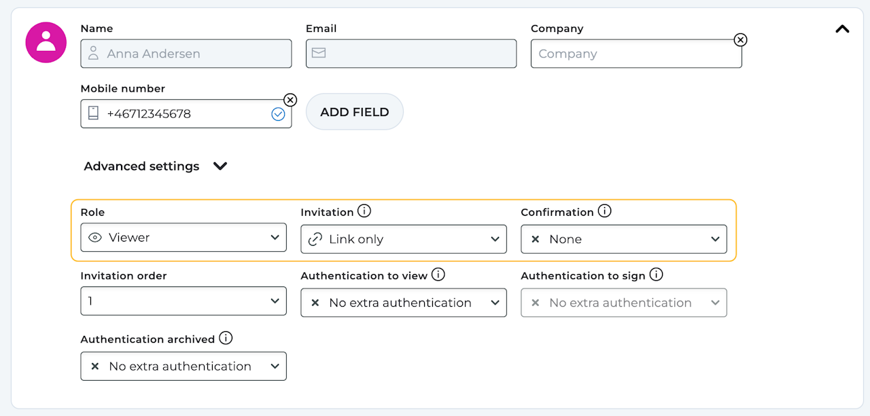This screenshot has height=416, width=870.
Task: Remove the Company field with X icon
Action: (741, 40)
